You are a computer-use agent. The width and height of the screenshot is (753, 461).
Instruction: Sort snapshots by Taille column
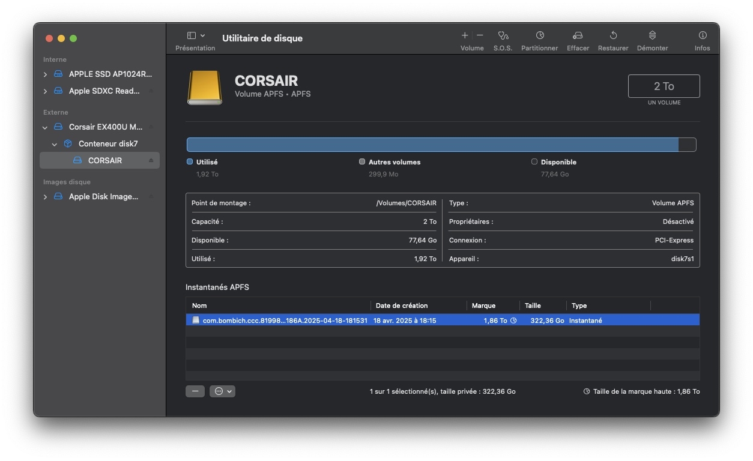click(x=533, y=306)
